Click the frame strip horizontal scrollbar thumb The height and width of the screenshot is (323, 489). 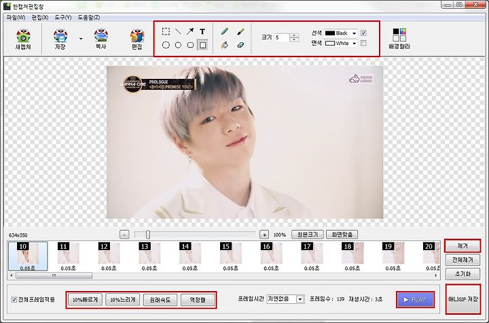tap(54, 275)
